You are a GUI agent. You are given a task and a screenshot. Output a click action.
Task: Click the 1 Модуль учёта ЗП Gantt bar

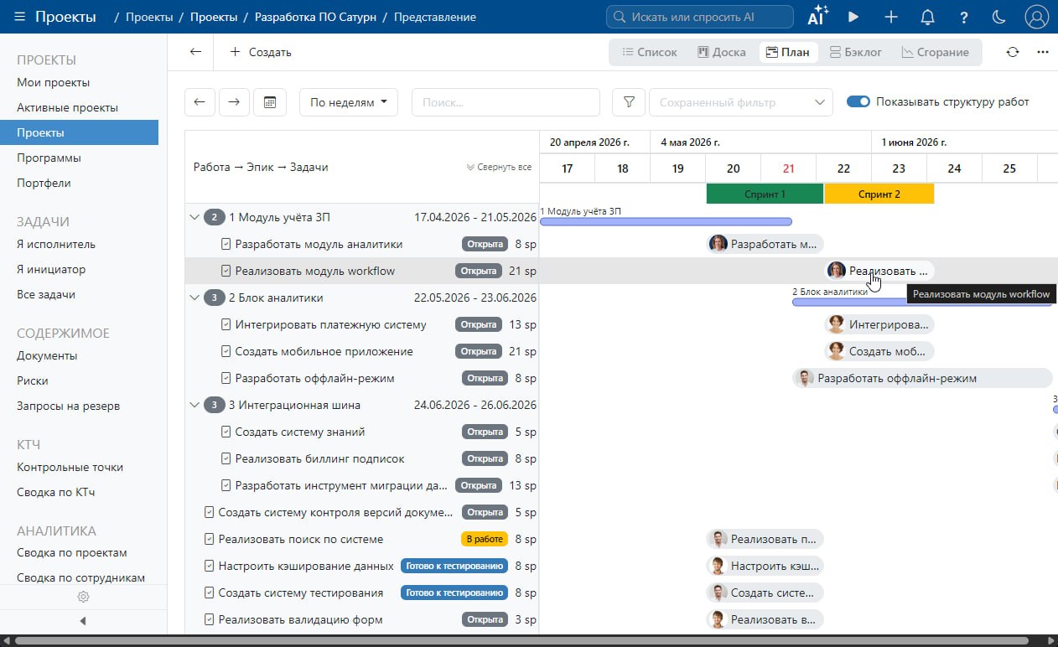(666, 221)
